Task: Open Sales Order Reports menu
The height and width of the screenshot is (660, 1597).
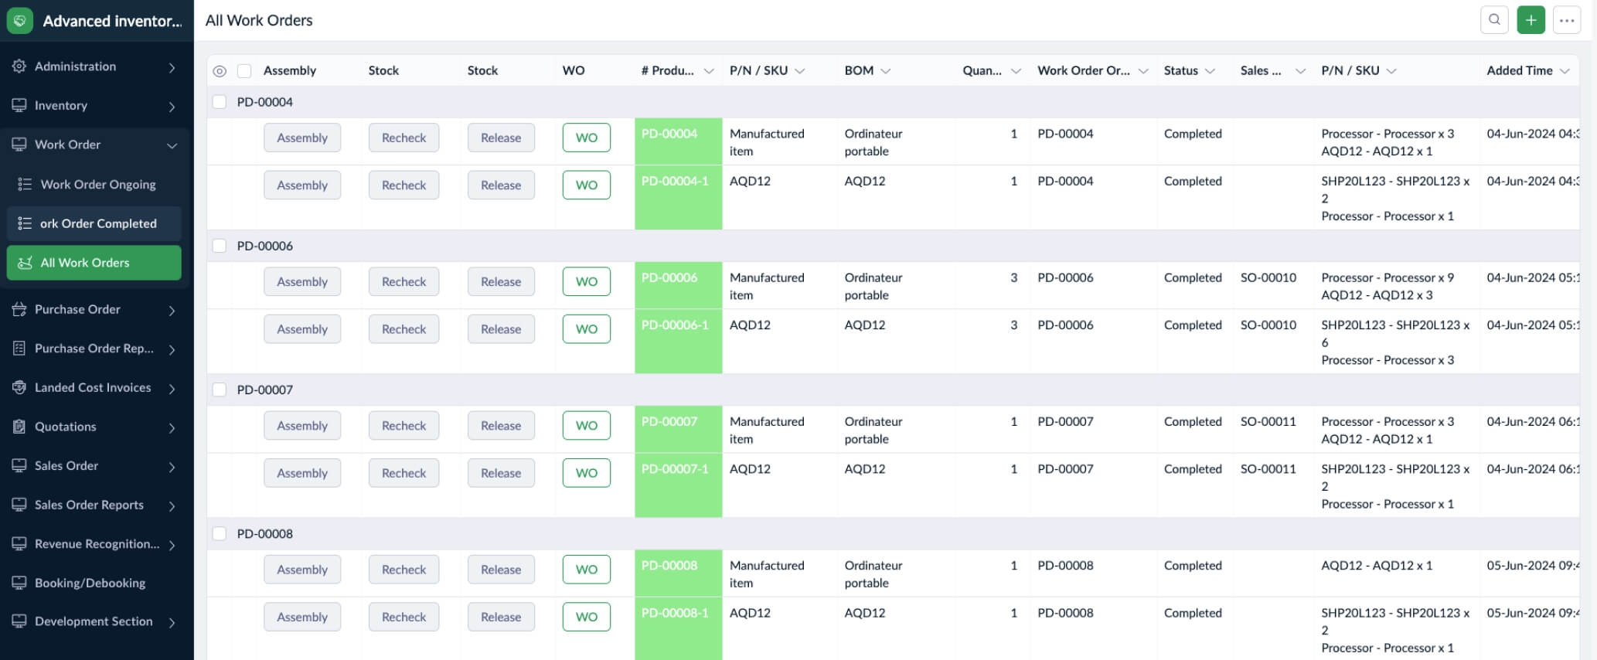Action: tap(94, 505)
